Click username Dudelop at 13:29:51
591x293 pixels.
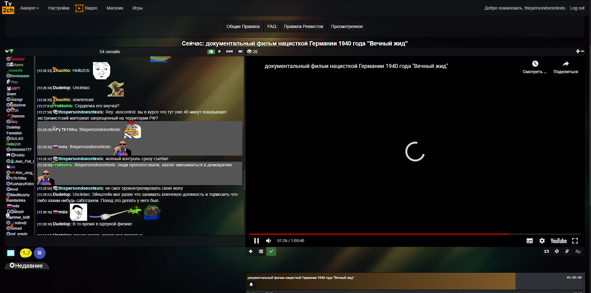(x=62, y=194)
